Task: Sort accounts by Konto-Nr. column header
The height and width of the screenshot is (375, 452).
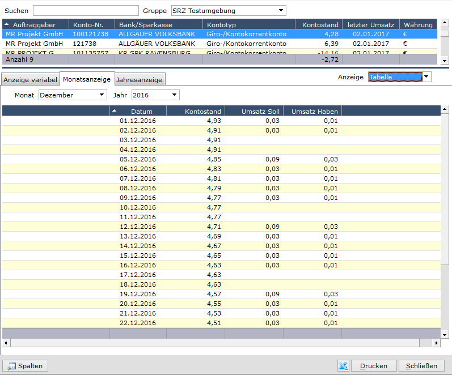Action: pyautogui.click(x=92, y=24)
